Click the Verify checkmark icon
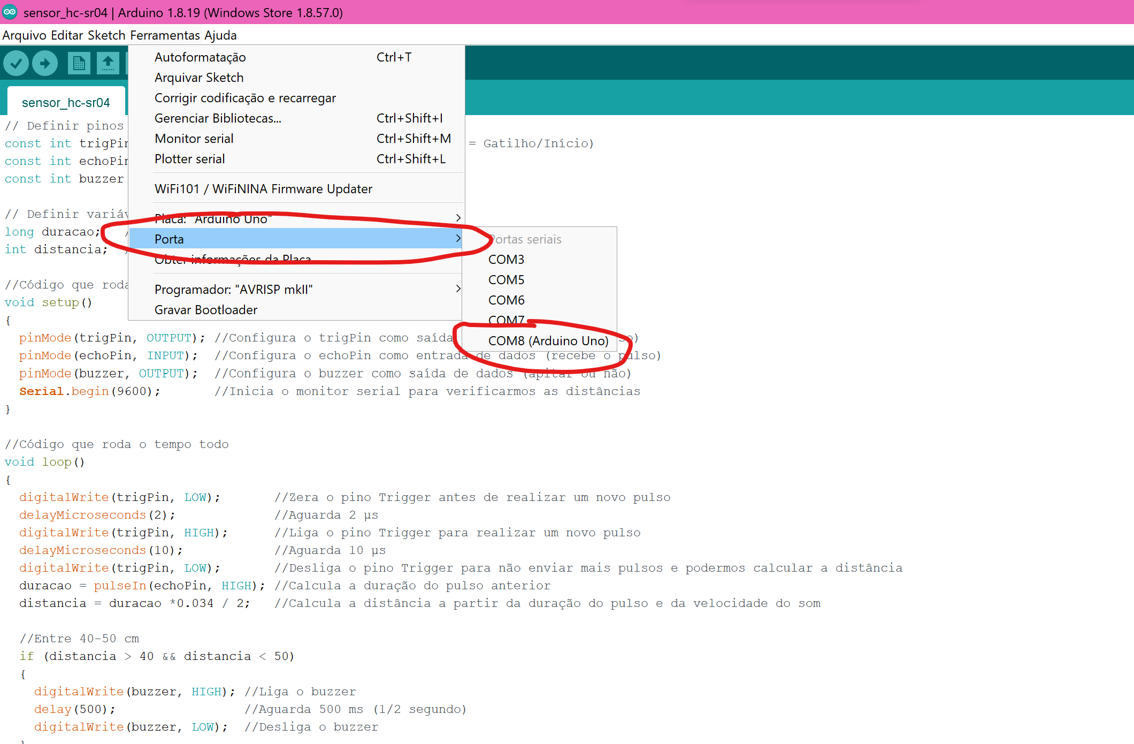 (x=16, y=64)
